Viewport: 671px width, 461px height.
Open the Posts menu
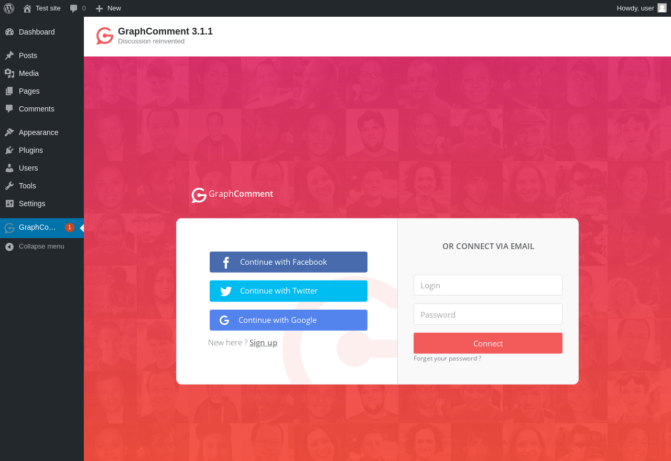click(x=42, y=55)
